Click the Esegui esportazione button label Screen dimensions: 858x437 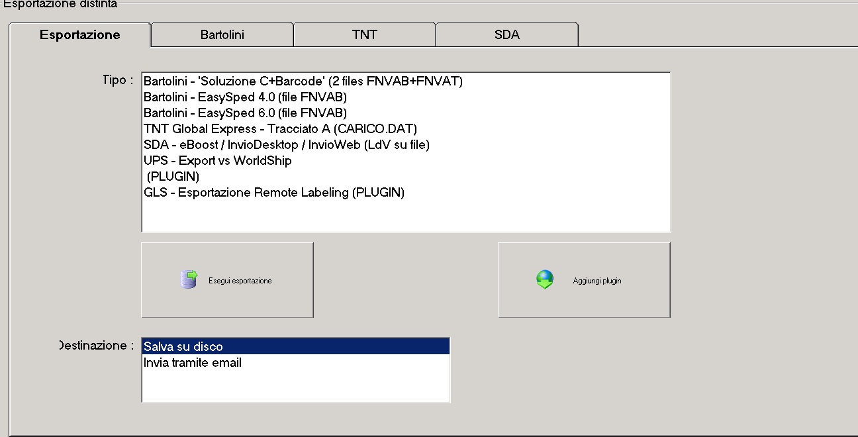pyautogui.click(x=240, y=281)
